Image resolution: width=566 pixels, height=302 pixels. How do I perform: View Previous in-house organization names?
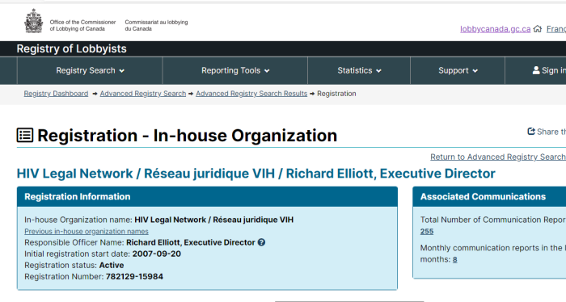(87, 232)
